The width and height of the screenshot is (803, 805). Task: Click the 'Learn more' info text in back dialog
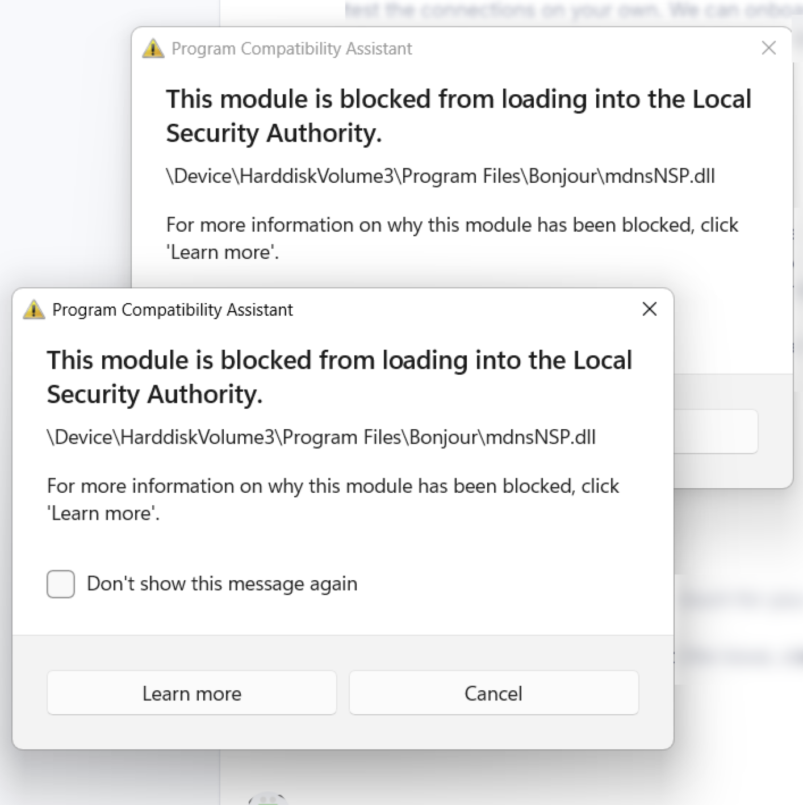pyautogui.click(x=452, y=238)
